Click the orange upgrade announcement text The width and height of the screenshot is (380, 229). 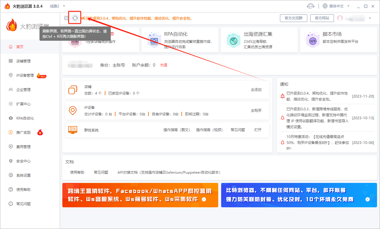pyautogui.click(x=139, y=18)
